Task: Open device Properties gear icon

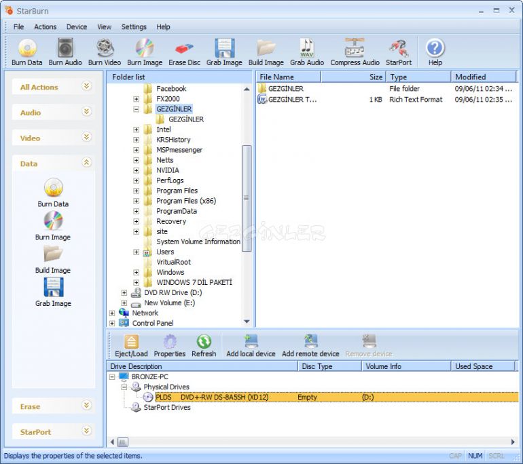Action: click(x=169, y=346)
